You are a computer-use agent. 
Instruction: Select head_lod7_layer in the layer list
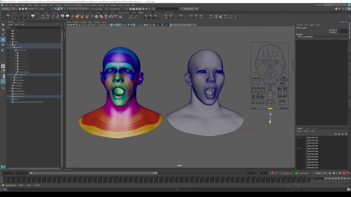point(313,167)
